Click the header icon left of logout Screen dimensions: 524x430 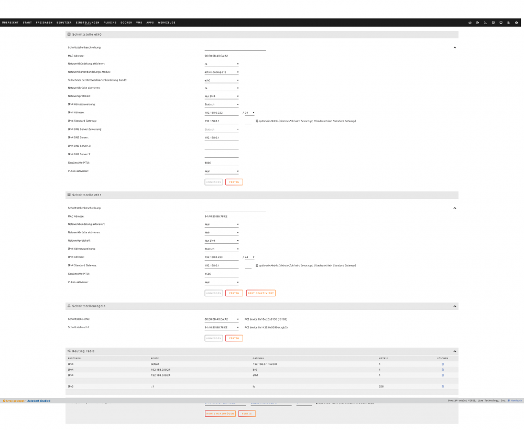coord(470,23)
